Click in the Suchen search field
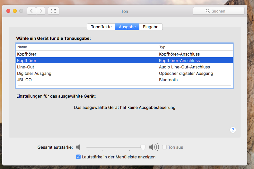The height and width of the screenshot is (169, 254). click(222, 11)
